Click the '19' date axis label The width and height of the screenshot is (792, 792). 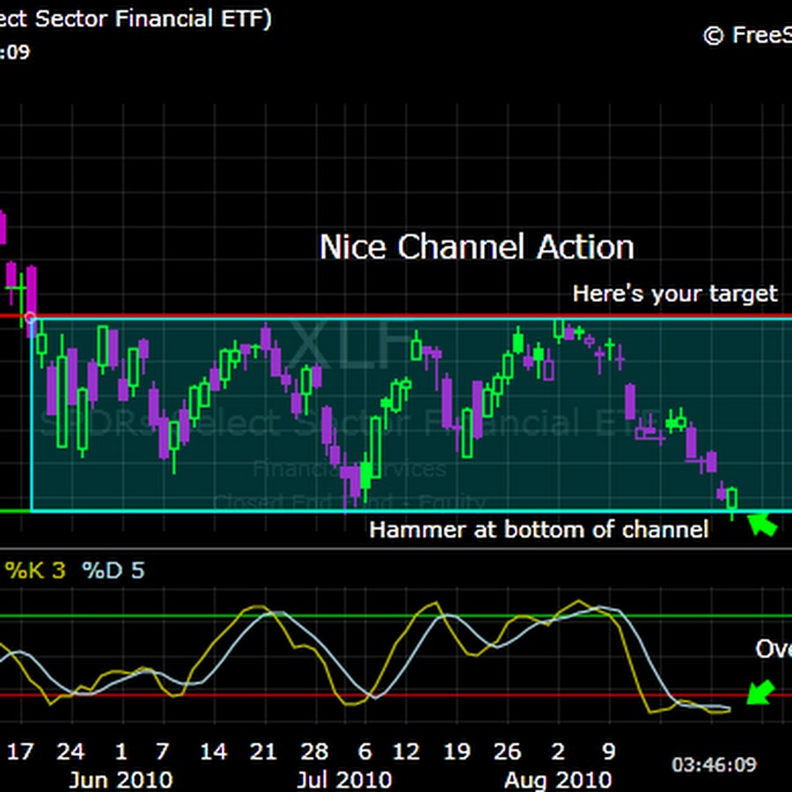[457, 752]
